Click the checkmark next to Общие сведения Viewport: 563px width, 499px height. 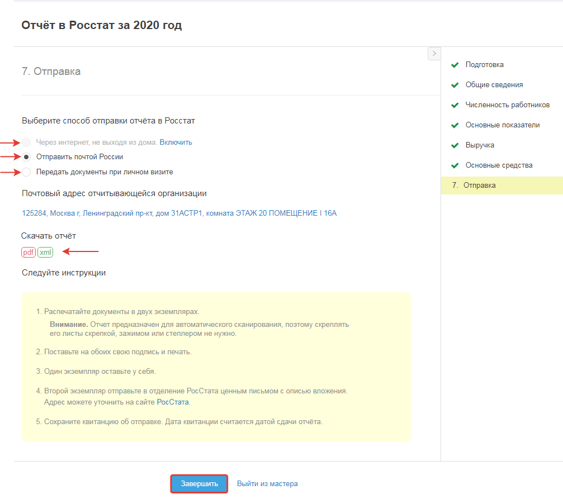pos(455,85)
